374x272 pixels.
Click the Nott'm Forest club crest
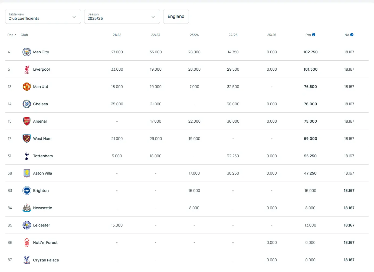click(27, 242)
